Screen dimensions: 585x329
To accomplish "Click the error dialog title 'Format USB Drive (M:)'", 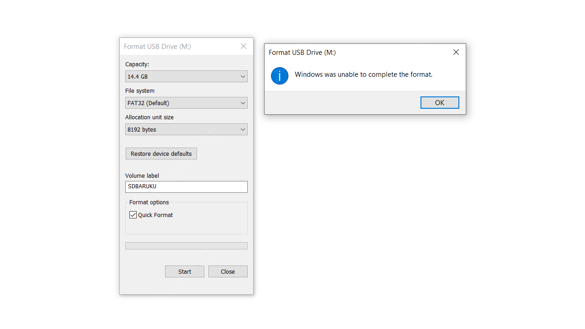I will point(302,53).
